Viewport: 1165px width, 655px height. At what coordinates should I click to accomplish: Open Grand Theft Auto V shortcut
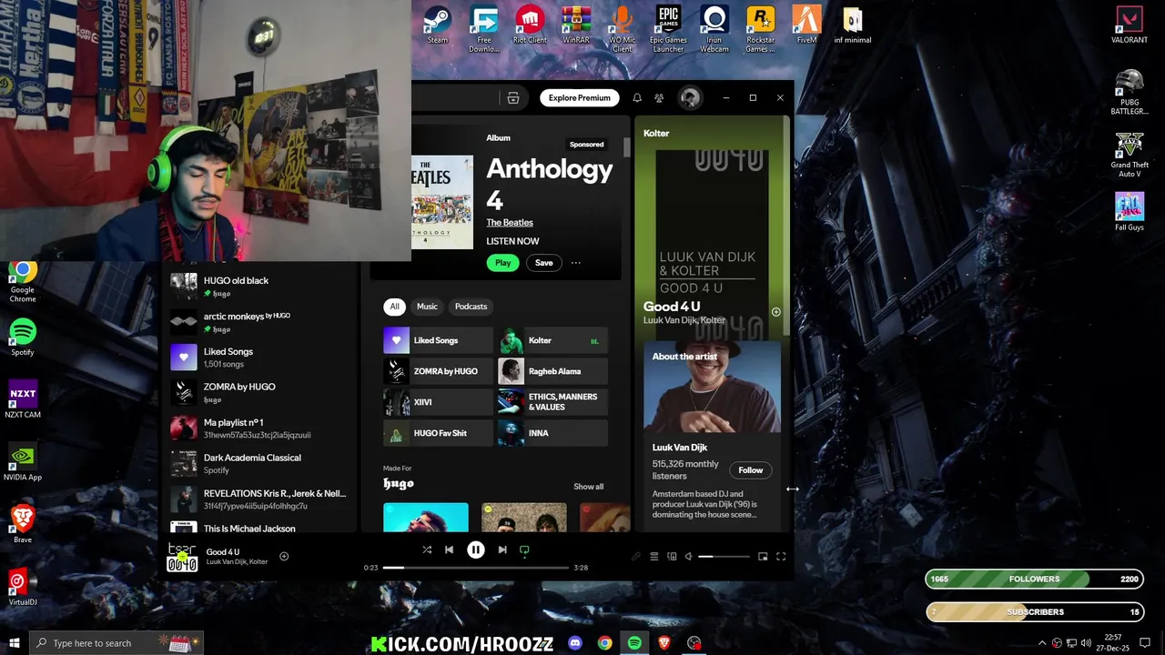tap(1130, 155)
